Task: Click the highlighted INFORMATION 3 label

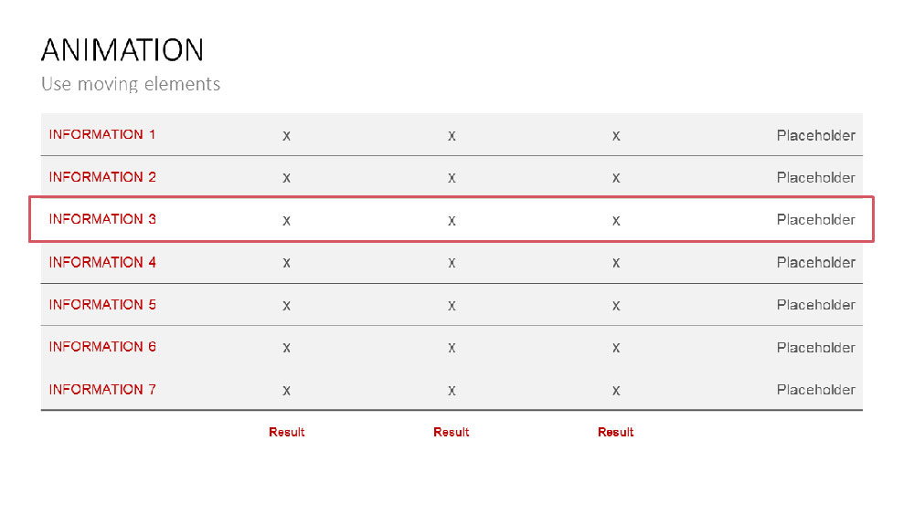Action: pos(102,219)
